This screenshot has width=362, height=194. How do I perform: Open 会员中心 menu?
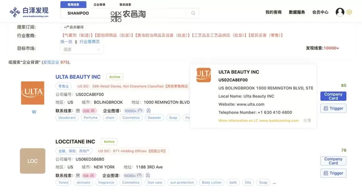pyautogui.click(x=320, y=12)
